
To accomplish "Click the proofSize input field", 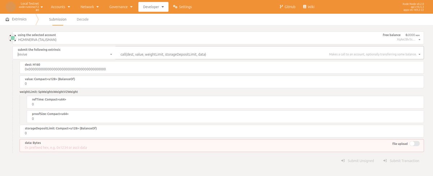I will point(225,116).
